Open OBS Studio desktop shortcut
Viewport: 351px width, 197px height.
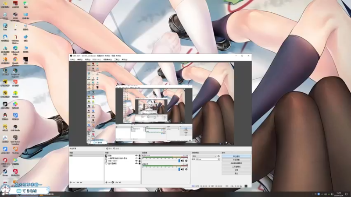pos(15,128)
